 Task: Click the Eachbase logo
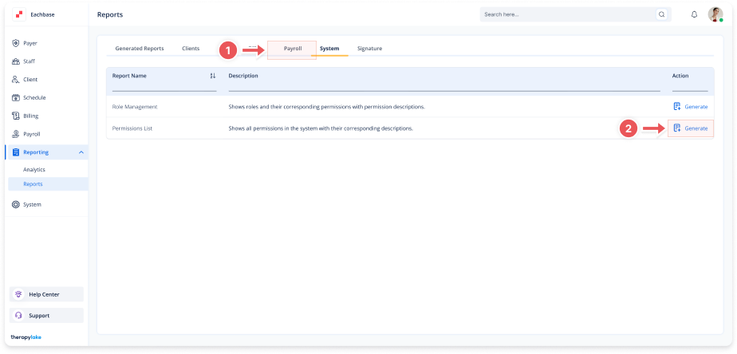19,14
